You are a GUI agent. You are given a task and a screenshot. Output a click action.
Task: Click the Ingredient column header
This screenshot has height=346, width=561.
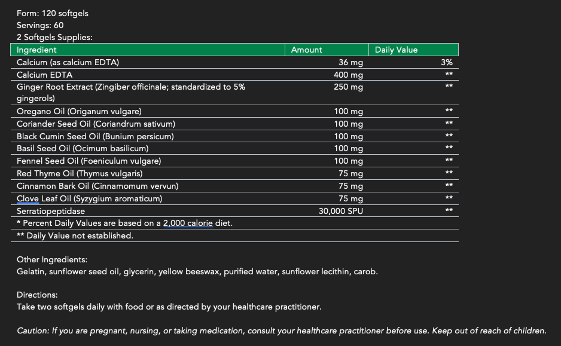(x=36, y=50)
